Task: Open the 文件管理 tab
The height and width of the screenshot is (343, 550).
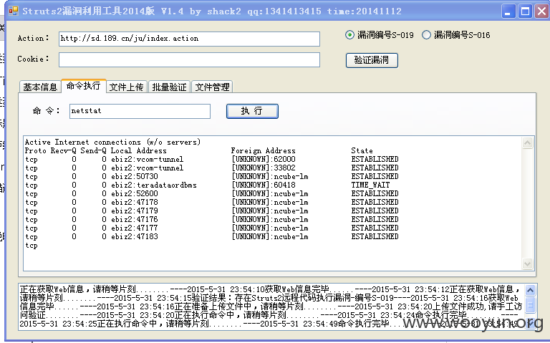Action: click(x=212, y=87)
